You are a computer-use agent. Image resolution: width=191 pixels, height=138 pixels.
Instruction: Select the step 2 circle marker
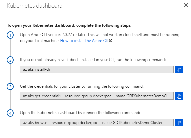click(10, 60)
